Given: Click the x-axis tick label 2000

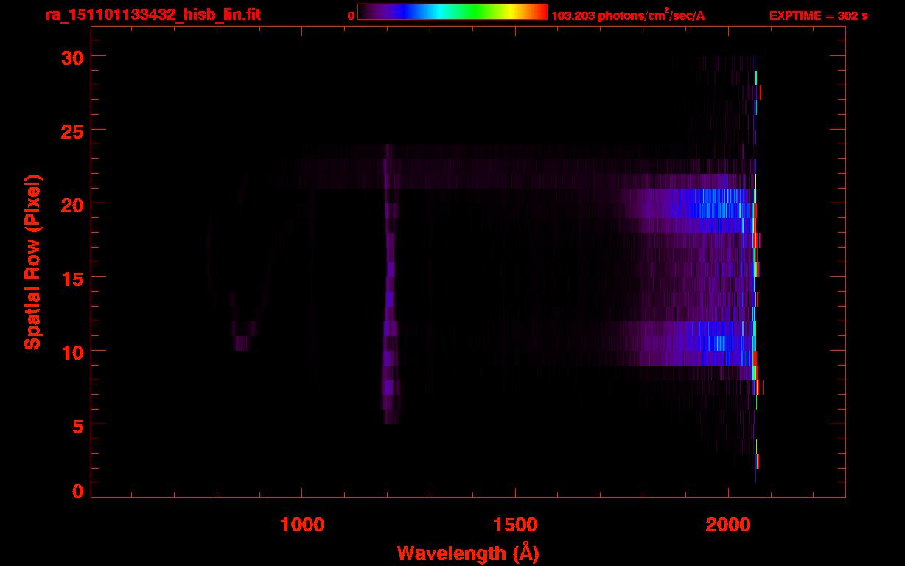Looking at the screenshot, I should (728, 523).
